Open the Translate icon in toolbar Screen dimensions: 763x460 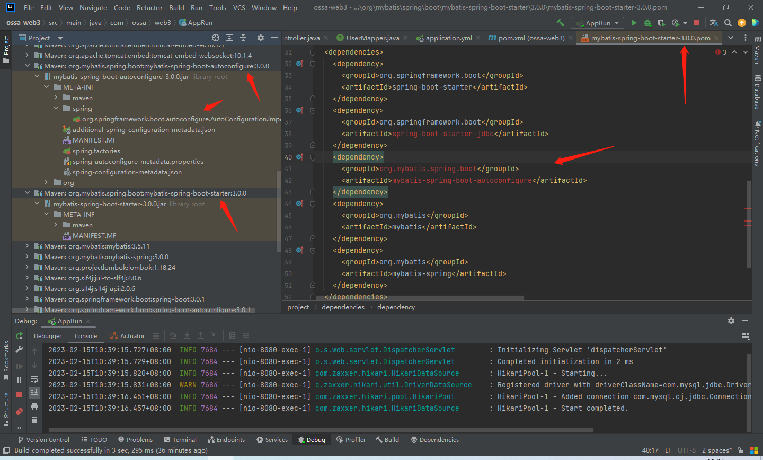[714, 23]
